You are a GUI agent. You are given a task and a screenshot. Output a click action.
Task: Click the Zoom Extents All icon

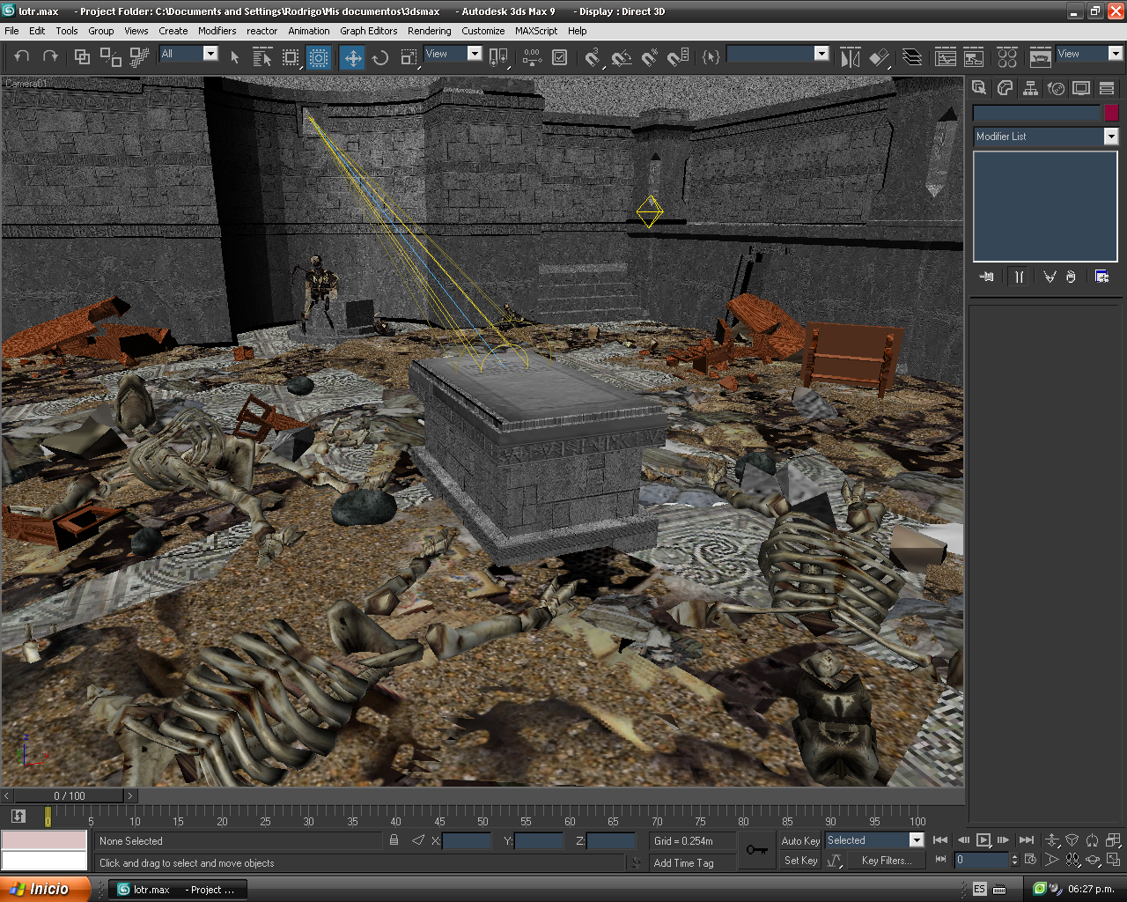point(1113,840)
